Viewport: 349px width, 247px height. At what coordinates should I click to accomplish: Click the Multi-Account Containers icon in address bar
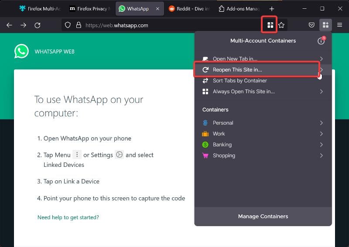coord(270,25)
